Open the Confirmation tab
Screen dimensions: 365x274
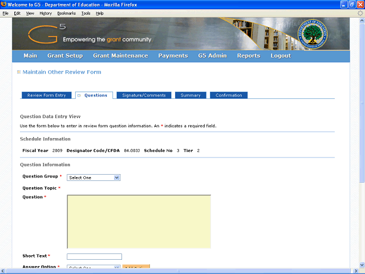click(229, 95)
